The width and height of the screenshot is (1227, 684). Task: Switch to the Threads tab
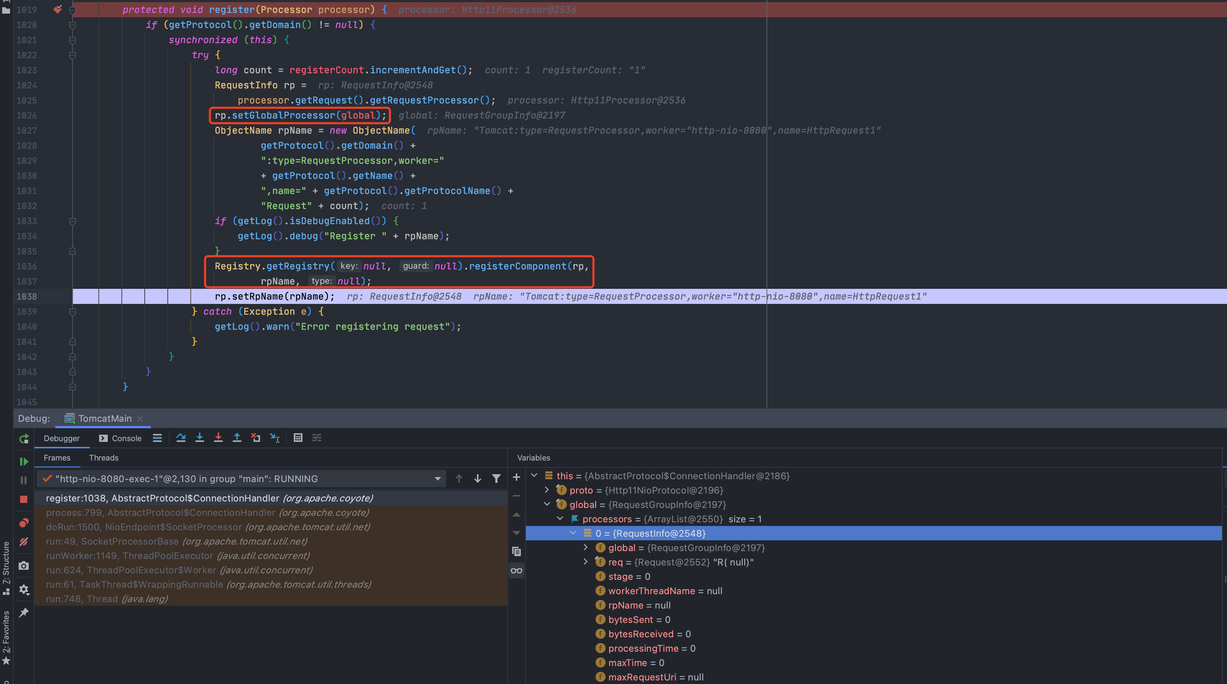tap(104, 458)
